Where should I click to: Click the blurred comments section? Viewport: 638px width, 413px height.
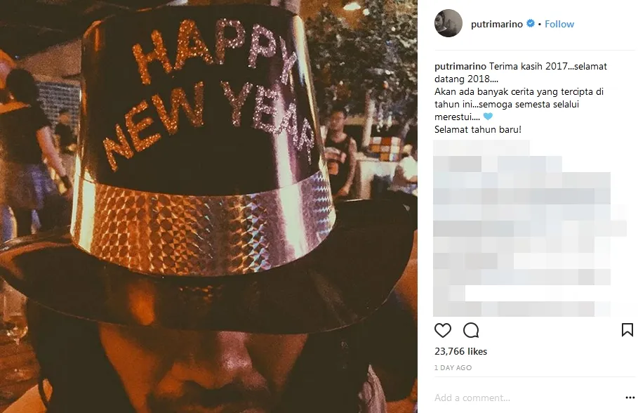tap(529, 228)
